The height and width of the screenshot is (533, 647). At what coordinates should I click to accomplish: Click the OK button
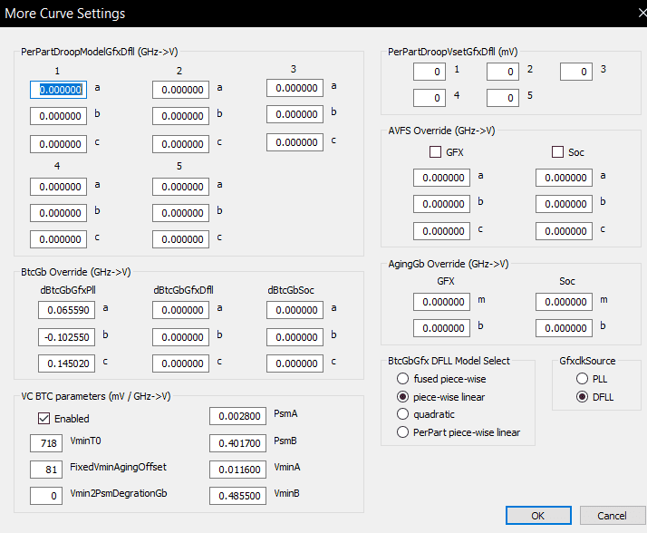[x=538, y=515]
